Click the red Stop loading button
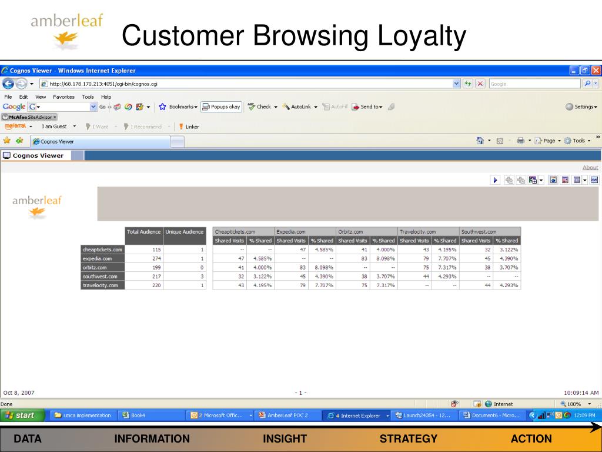The height and width of the screenshot is (452, 602). coord(480,84)
